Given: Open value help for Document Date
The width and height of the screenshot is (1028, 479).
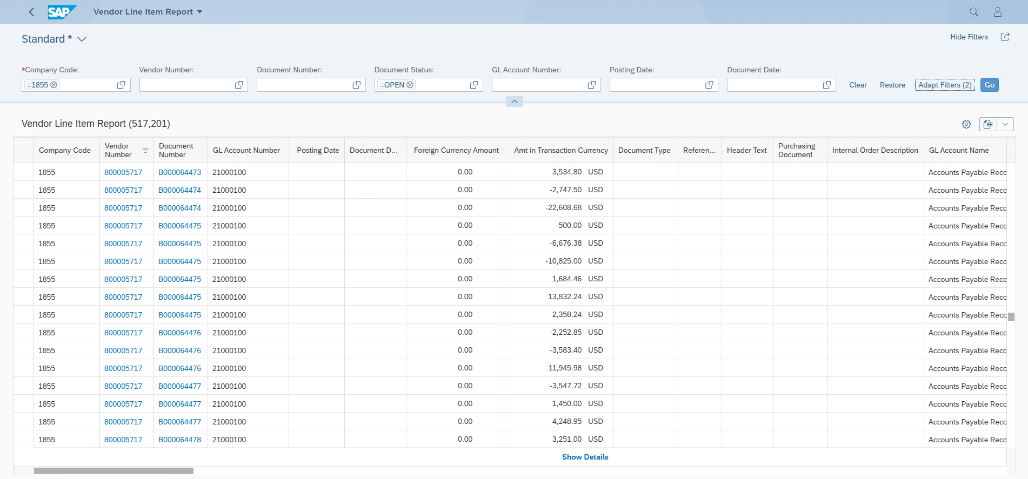Looking at the screenshot, I should [x=827, y=85].
